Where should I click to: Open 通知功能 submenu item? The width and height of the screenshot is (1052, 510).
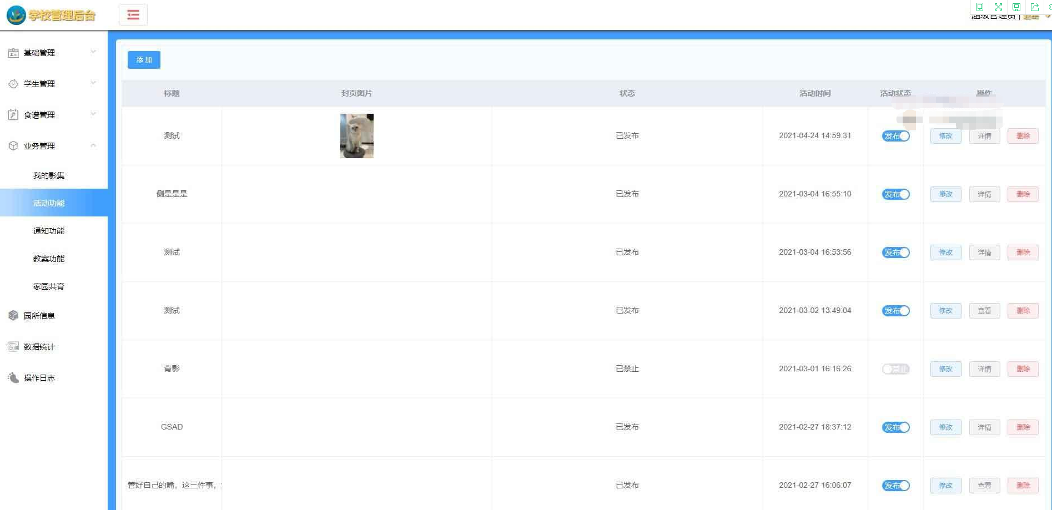click(49, 231)
